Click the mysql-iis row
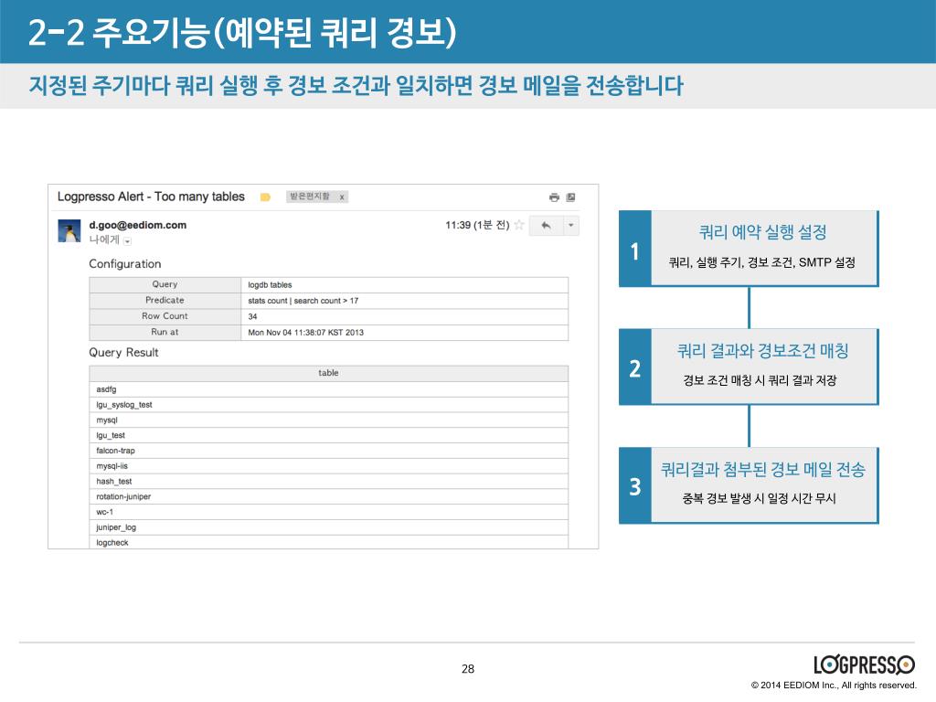 tap(328, 466)
